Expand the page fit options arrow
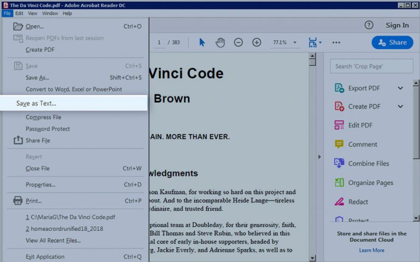This screenshot has width=420, height=262. 320,43
